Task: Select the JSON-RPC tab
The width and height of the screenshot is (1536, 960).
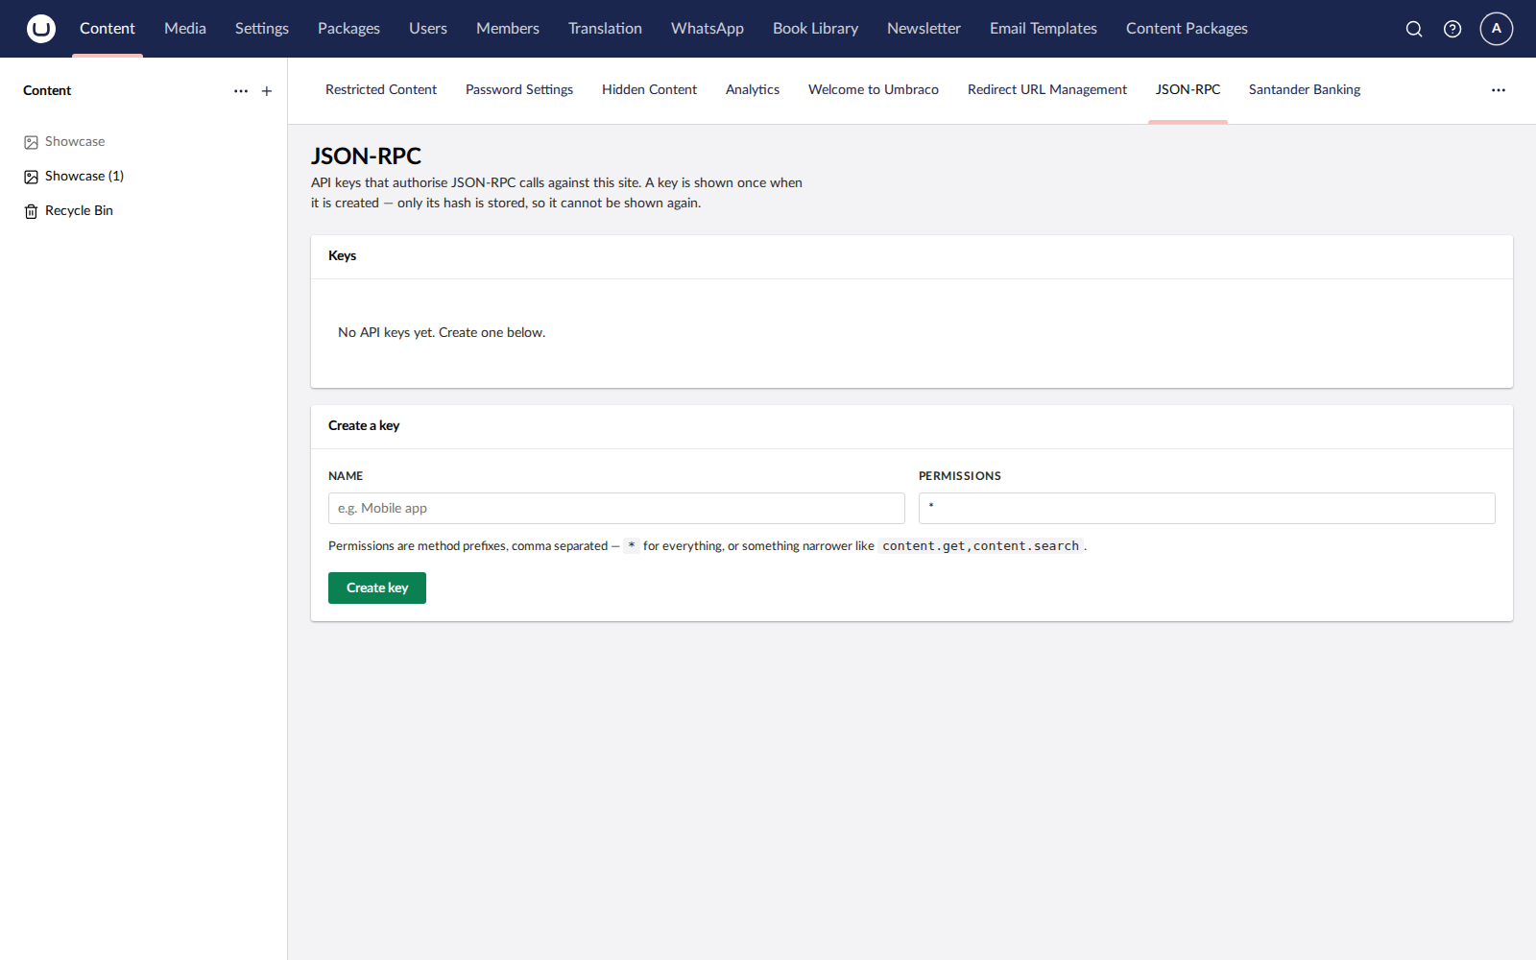Action: pyautogui.click(x=1188, y=90)
